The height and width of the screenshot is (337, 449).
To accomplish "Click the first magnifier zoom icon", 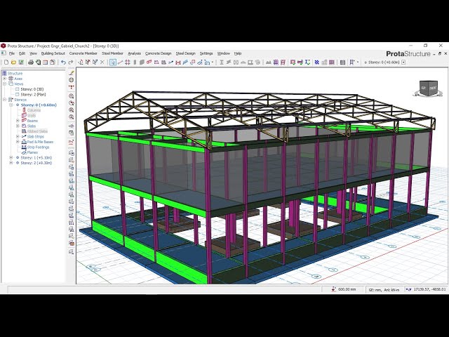I will click(x=72, y=96).
